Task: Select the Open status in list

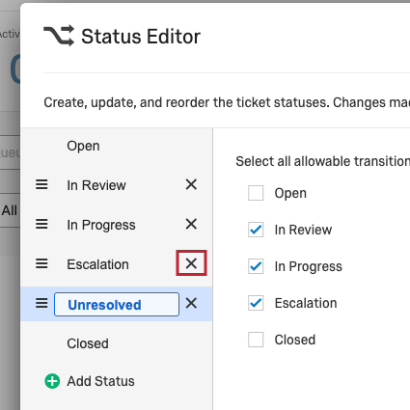Action: tap(83, 146)
